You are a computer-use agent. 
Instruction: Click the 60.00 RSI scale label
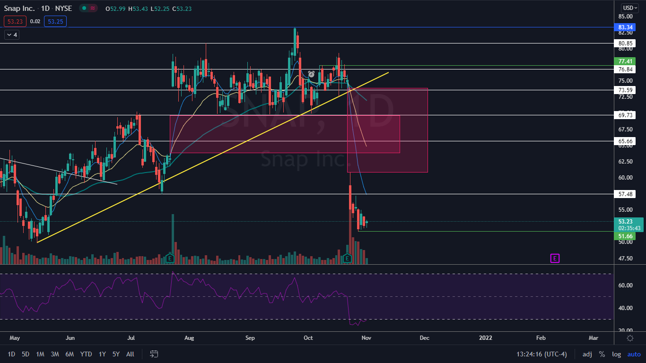(x=626, y=285)
